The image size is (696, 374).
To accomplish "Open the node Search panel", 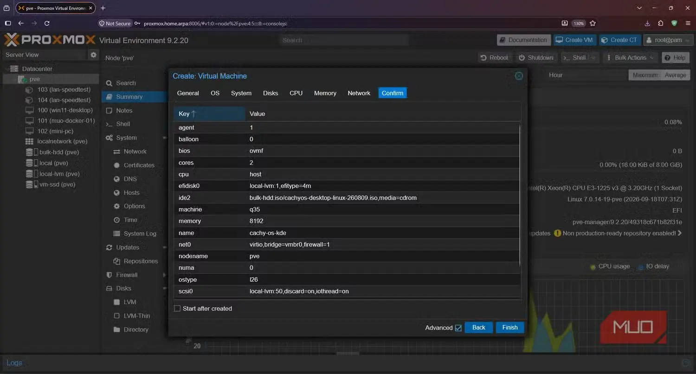I will [126, 83].
